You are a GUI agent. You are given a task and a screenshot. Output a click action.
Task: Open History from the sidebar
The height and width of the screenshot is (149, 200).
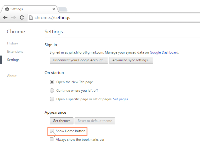(x=13, y=43)
